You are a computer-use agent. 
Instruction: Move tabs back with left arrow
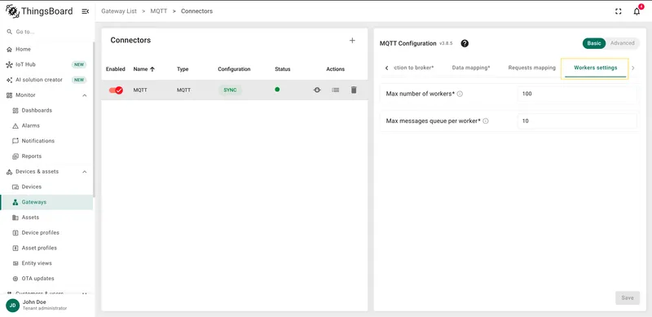pyautogui.click(x=386, y=68)
